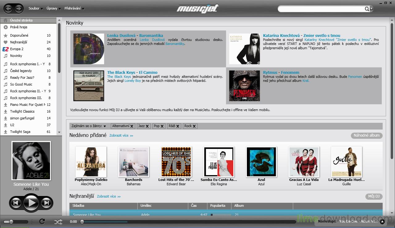The image size is (395, 228).
Task: Open the Soubor menu
Action: coord(35,9)
